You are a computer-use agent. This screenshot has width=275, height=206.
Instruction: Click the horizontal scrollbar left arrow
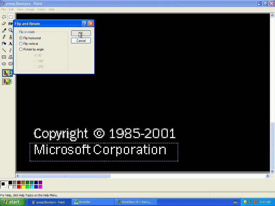(17, 176)
